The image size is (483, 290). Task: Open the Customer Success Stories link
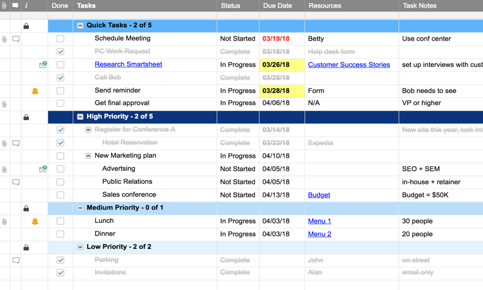point(349,65)
